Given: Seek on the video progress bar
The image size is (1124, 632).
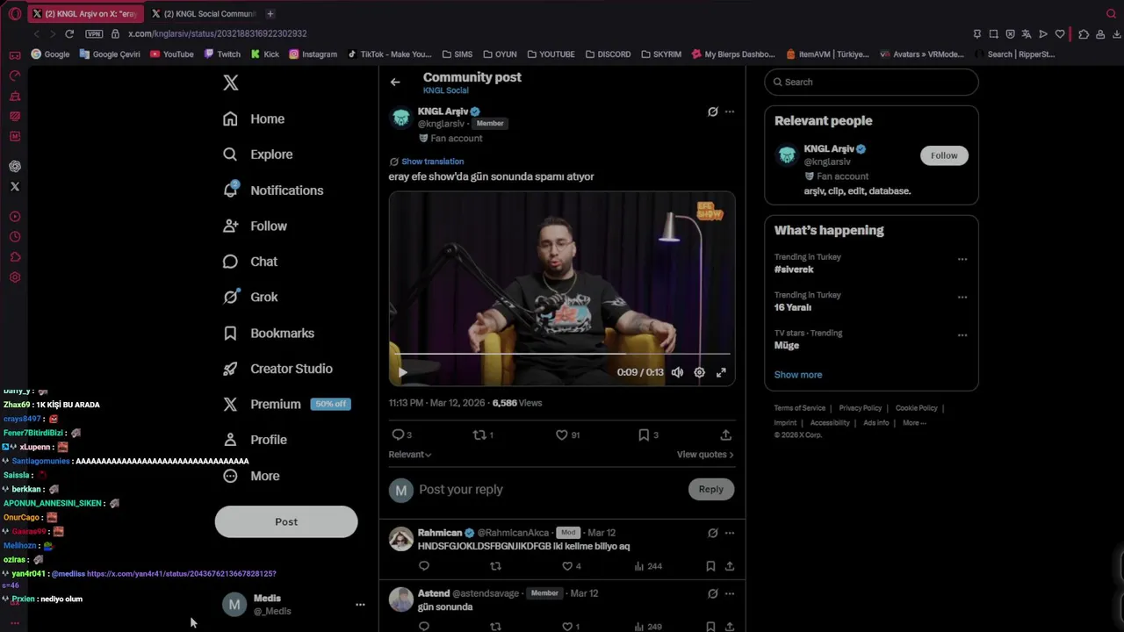Looking at the screenshot, I should click(x=562, y=354).
